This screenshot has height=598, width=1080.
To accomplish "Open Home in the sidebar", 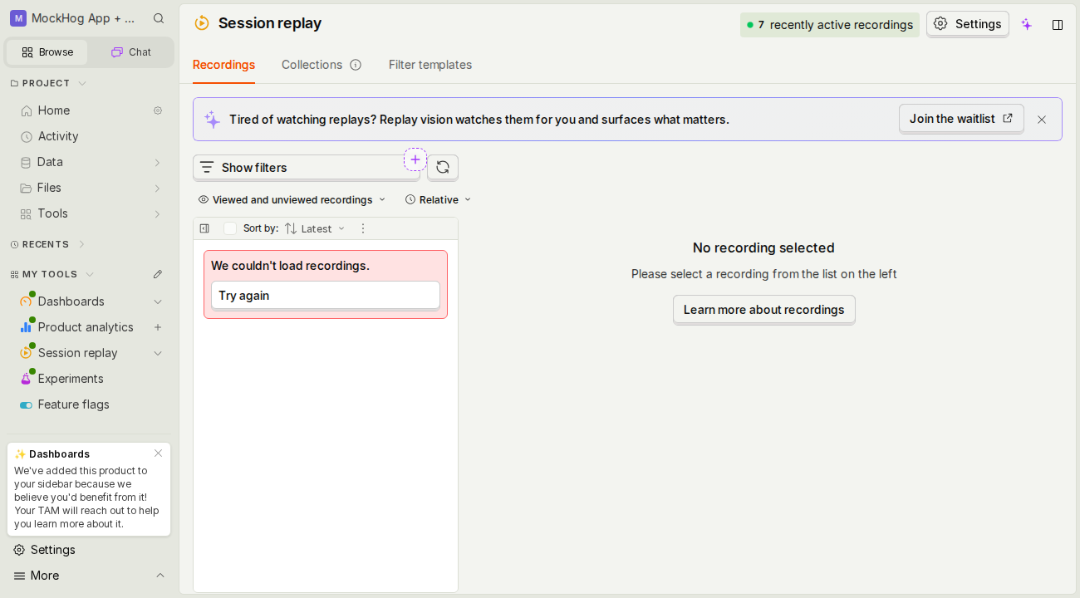I will 54,110.
